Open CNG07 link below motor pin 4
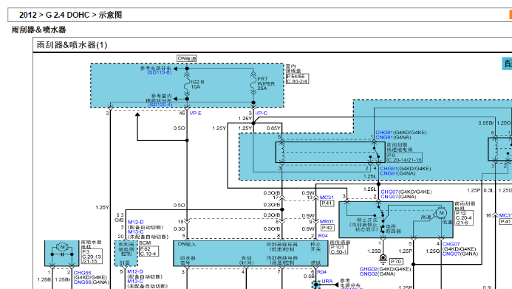 tap(451, 254)
